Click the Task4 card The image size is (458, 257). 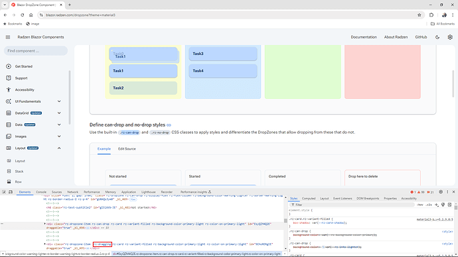[223, 71]
